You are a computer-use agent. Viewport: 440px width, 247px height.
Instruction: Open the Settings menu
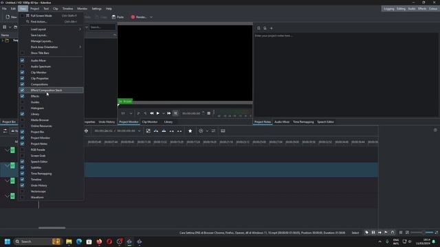96,9
